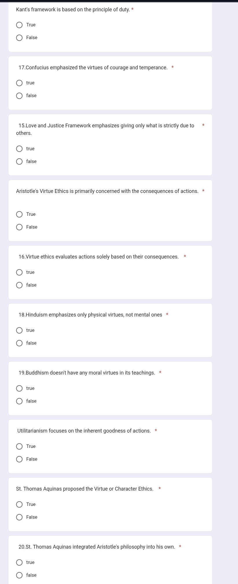Mark False for Utilitarianism inherent goodness question

pyautogui.click(x=19, y=459)
